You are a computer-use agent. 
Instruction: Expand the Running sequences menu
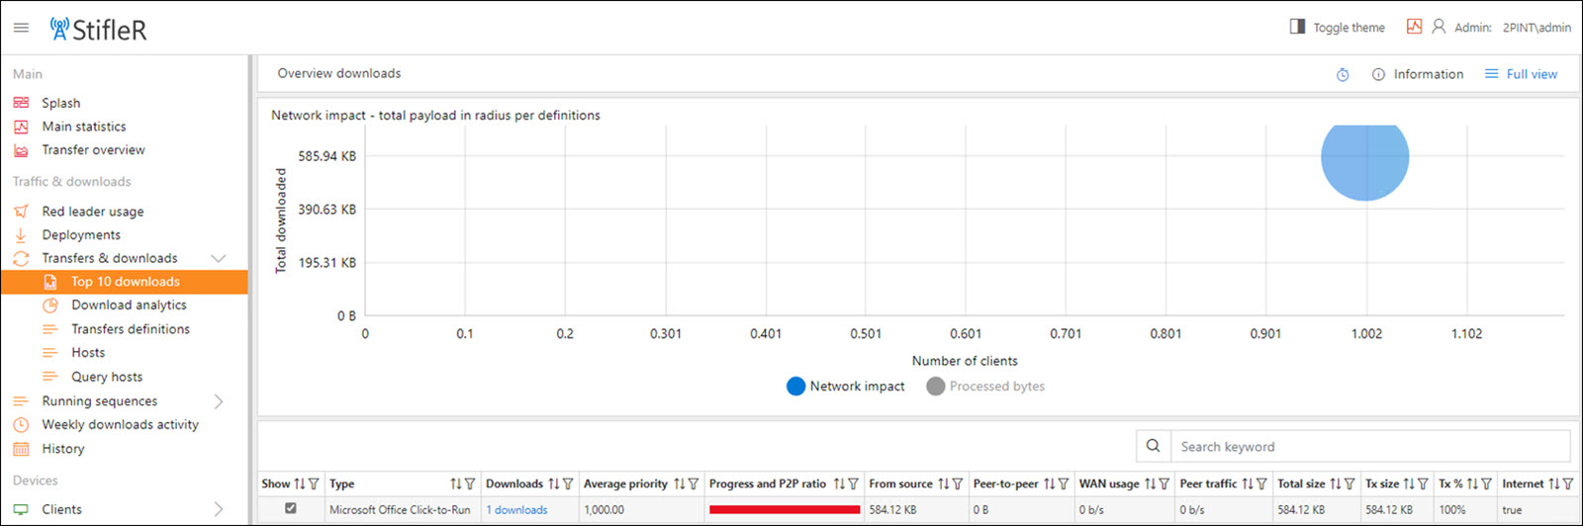[x=219, y=401]
